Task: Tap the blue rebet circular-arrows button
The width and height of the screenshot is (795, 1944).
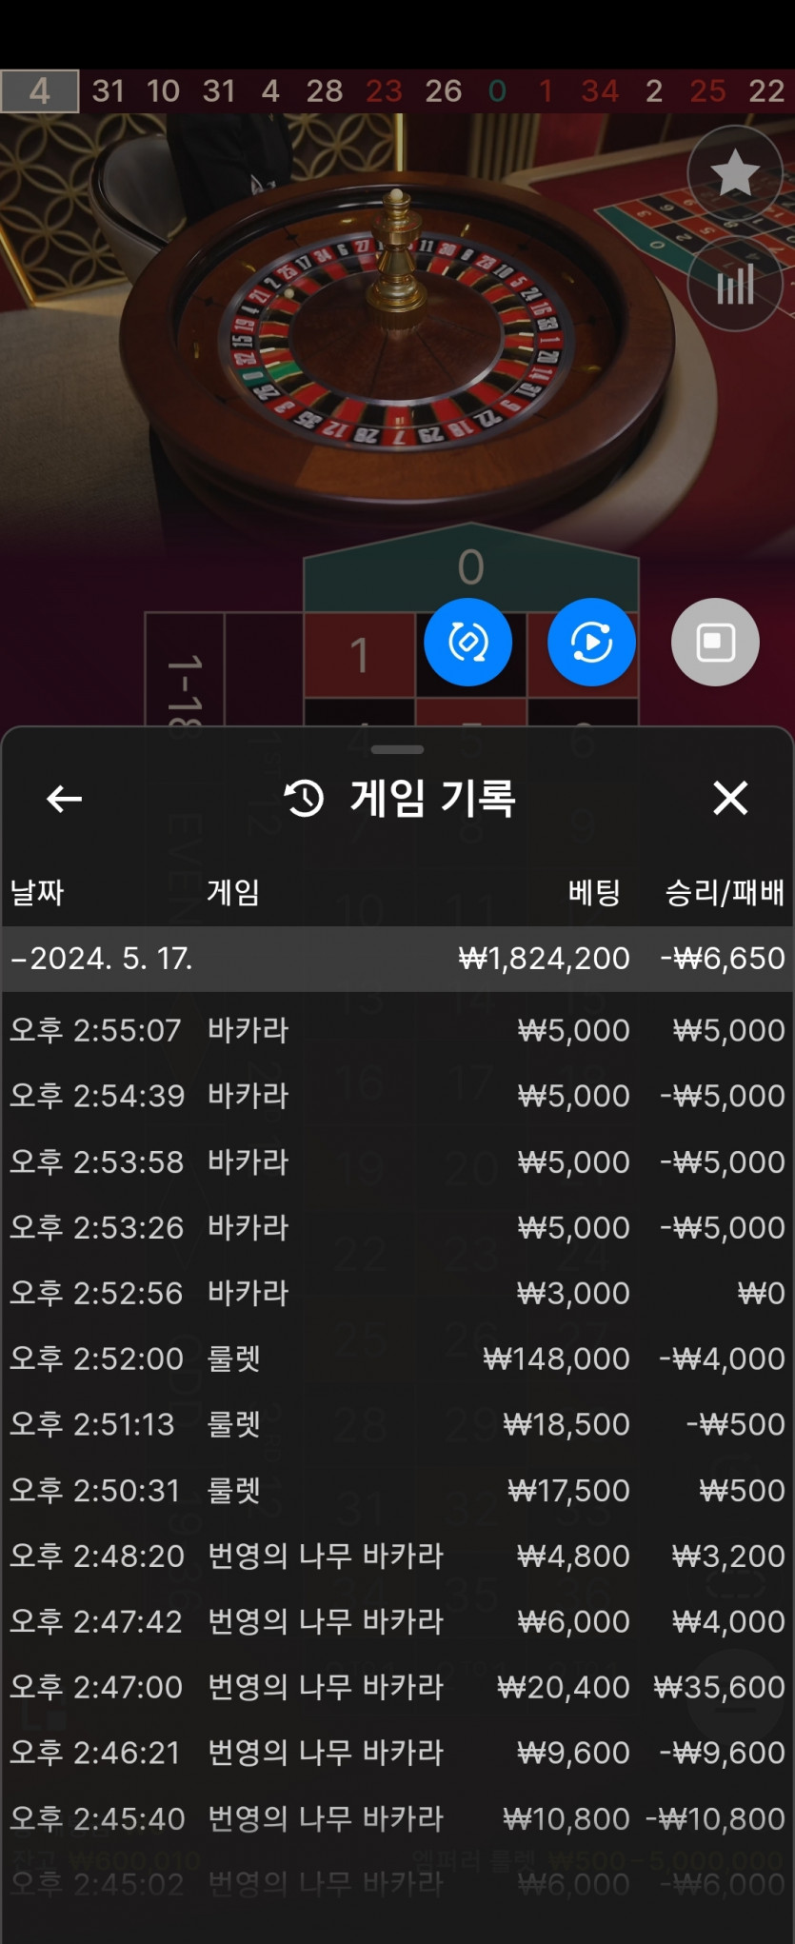Action: tap(467, 643)
